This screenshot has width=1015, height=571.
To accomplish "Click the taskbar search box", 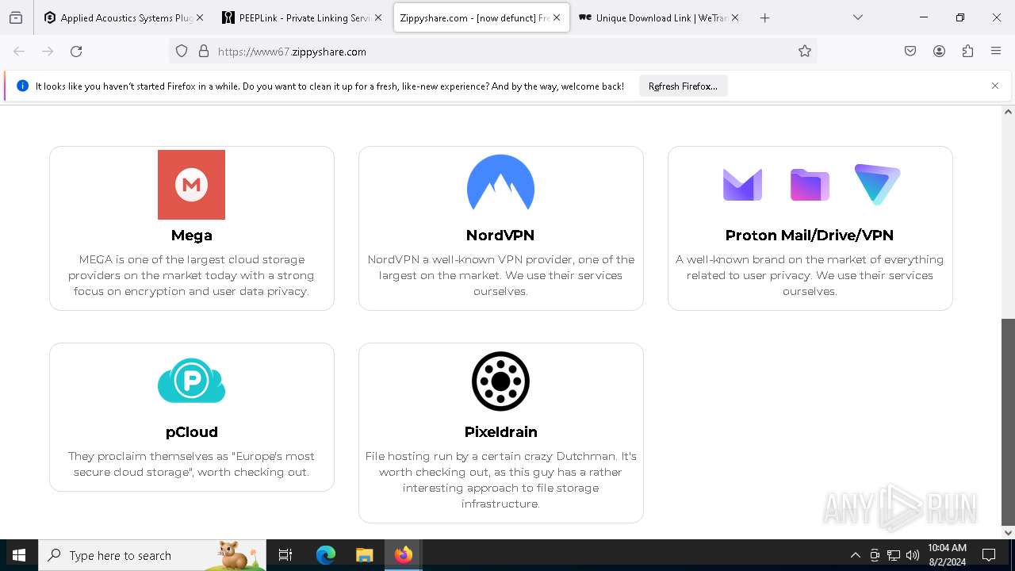I will tap(152, 555).
